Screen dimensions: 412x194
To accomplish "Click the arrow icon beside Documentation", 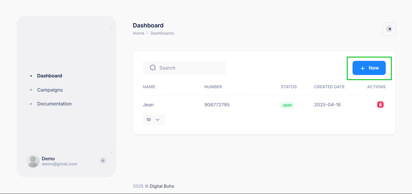I will tap(30, 104).
